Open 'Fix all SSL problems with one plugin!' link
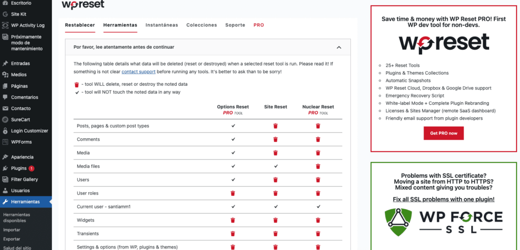 pyautogui.click(x=444, y=200)
